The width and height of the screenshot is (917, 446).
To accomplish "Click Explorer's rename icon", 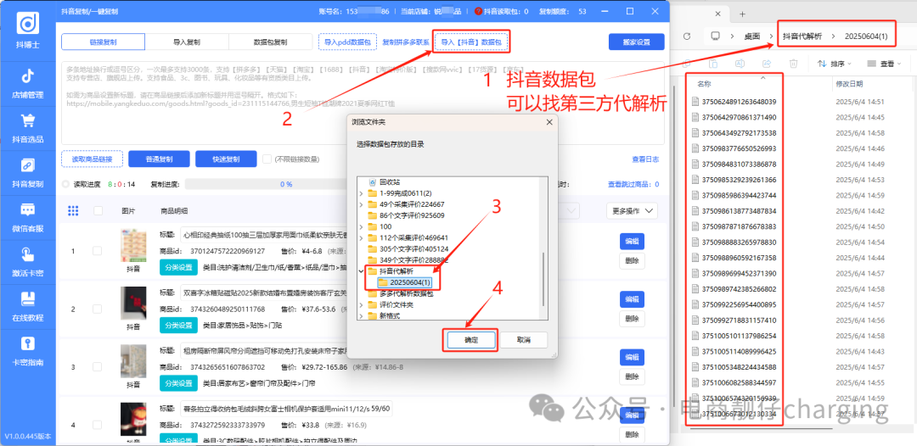I will [740, 63].
